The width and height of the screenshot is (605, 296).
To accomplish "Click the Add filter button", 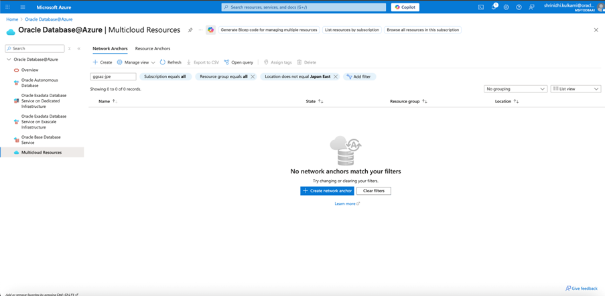I will coord(359,77).
